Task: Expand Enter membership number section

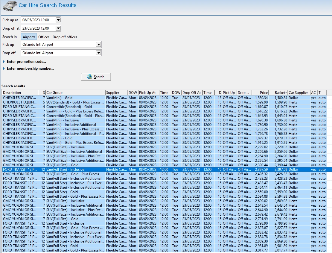Action: coord(30,68)
